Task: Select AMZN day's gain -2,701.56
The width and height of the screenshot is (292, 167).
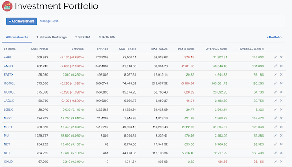Action: point(187,66)
